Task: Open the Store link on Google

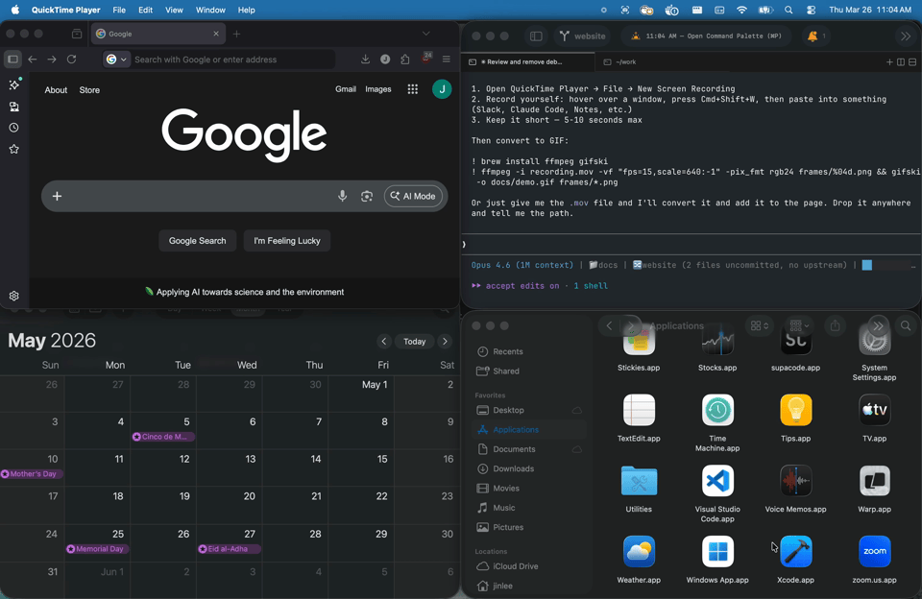Action: coord(89,90)
